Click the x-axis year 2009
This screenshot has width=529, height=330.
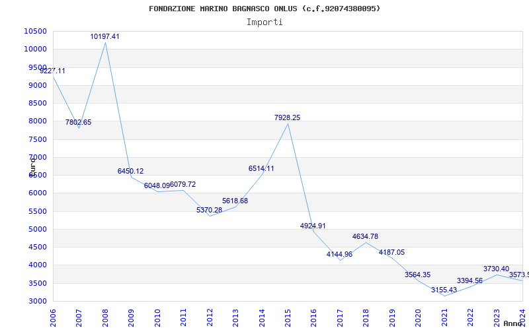click(x=131, y=317)
